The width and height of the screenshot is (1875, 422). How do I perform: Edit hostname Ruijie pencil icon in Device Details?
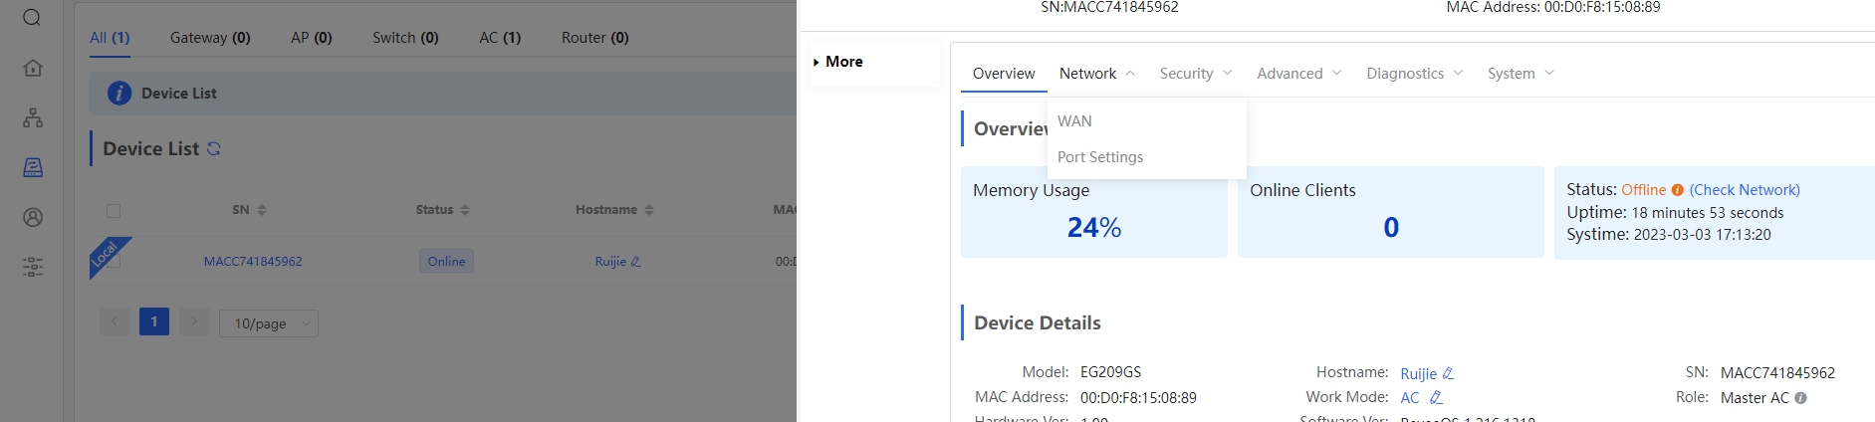(1448, 373)
